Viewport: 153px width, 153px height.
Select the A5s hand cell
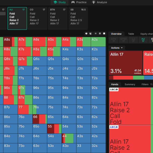[x=54, y=42]
